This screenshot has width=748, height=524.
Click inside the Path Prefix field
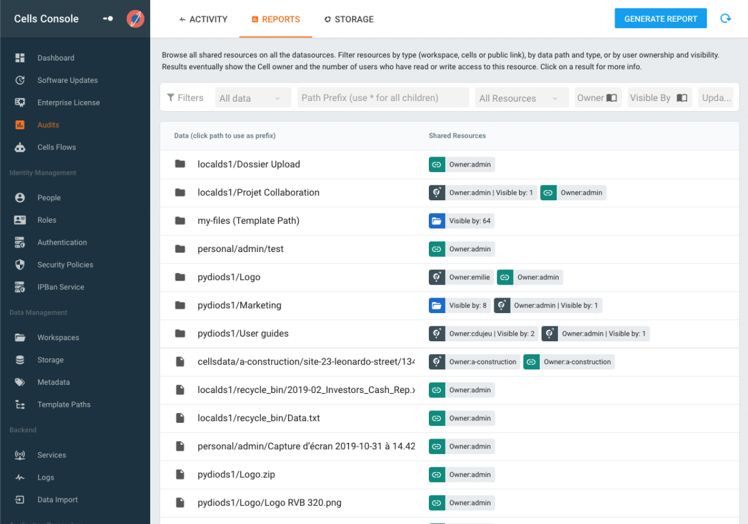pyautogui.click(x=383, y=97)
